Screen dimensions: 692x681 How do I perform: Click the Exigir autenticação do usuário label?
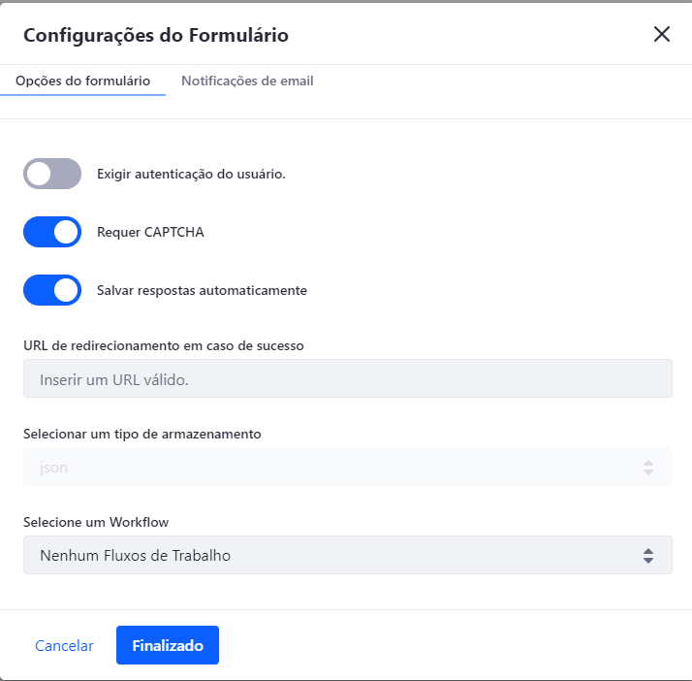191,174
